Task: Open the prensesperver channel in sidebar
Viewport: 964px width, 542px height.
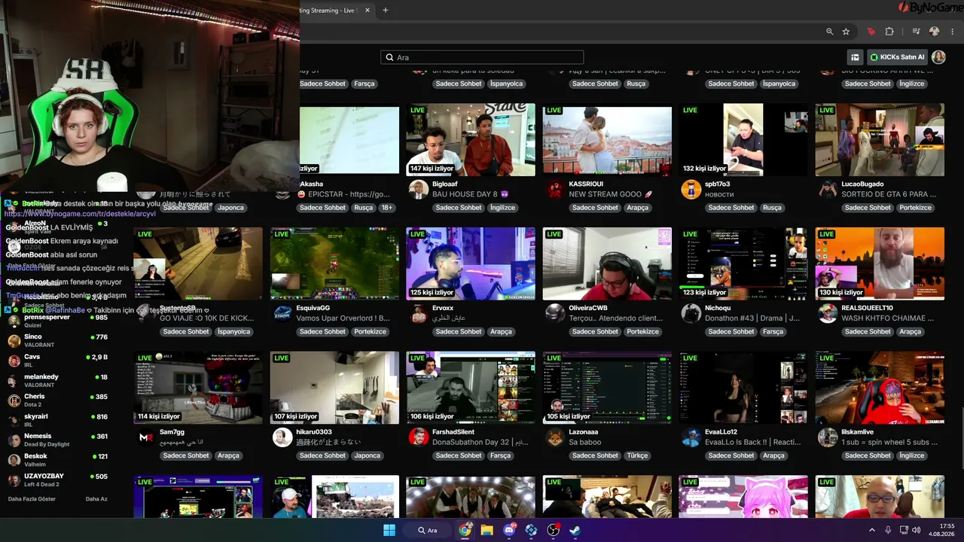Action: [x=57, y=321]
